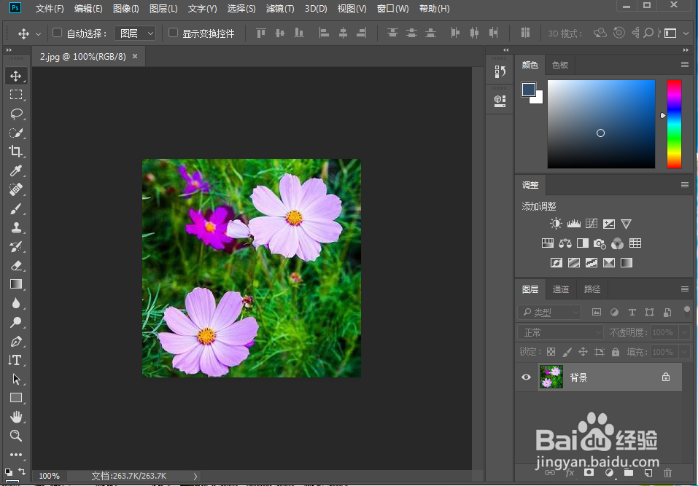Select the Lasso tool

pyautogui.click(x=16, y=114)
